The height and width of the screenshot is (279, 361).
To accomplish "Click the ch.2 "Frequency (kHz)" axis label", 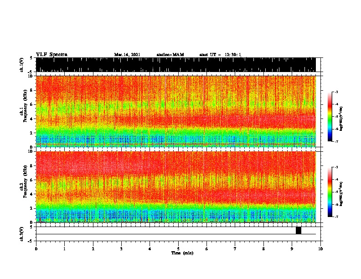I will 25,182.
